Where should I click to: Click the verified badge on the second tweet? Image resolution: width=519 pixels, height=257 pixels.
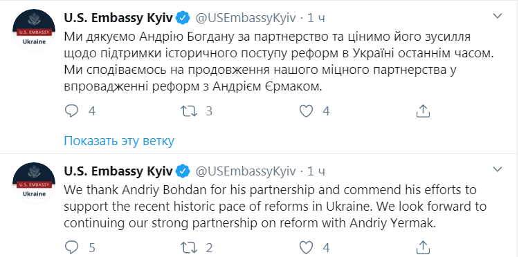click(183, 171)
